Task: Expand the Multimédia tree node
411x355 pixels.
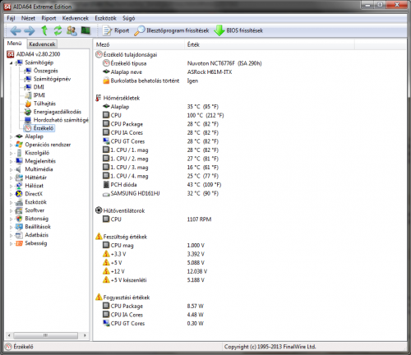Action: click(11, 169)
